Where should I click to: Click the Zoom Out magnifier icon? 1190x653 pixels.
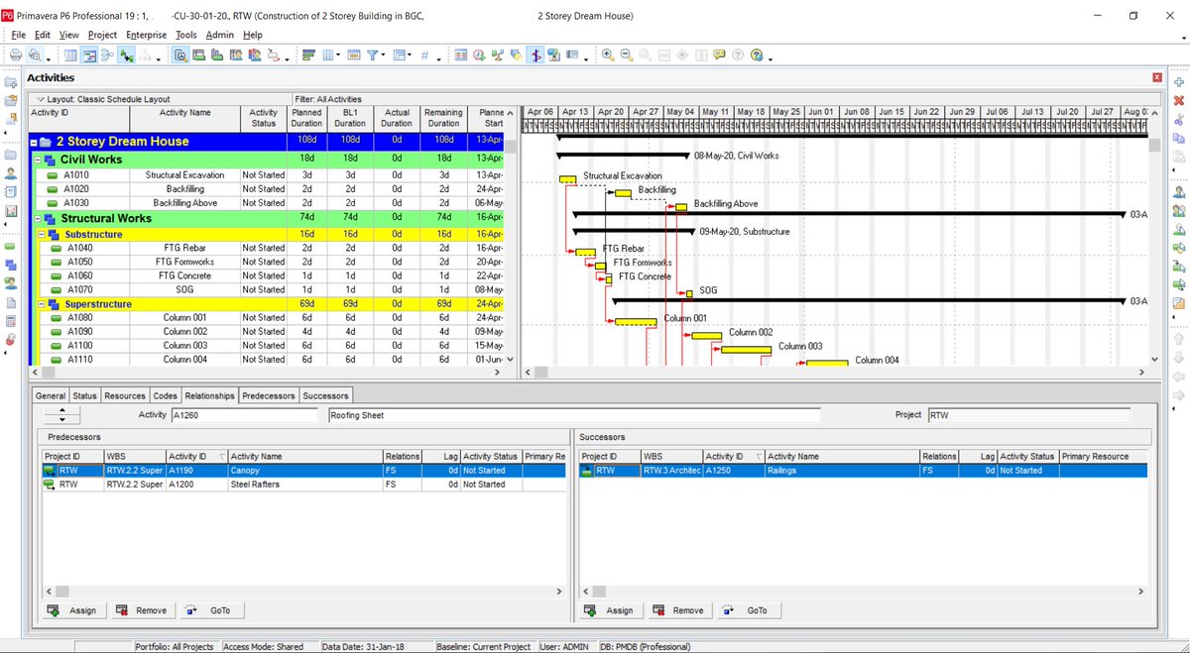coord(626,55)
